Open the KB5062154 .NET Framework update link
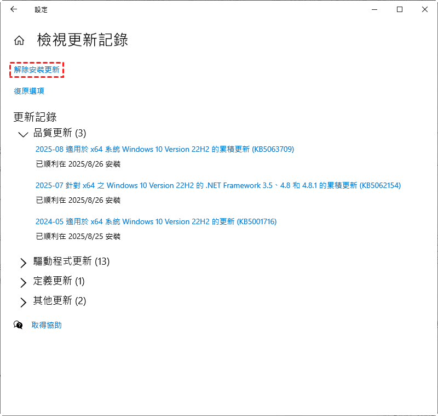The height and width of the screenshot is (416, 438). (218, 185)
